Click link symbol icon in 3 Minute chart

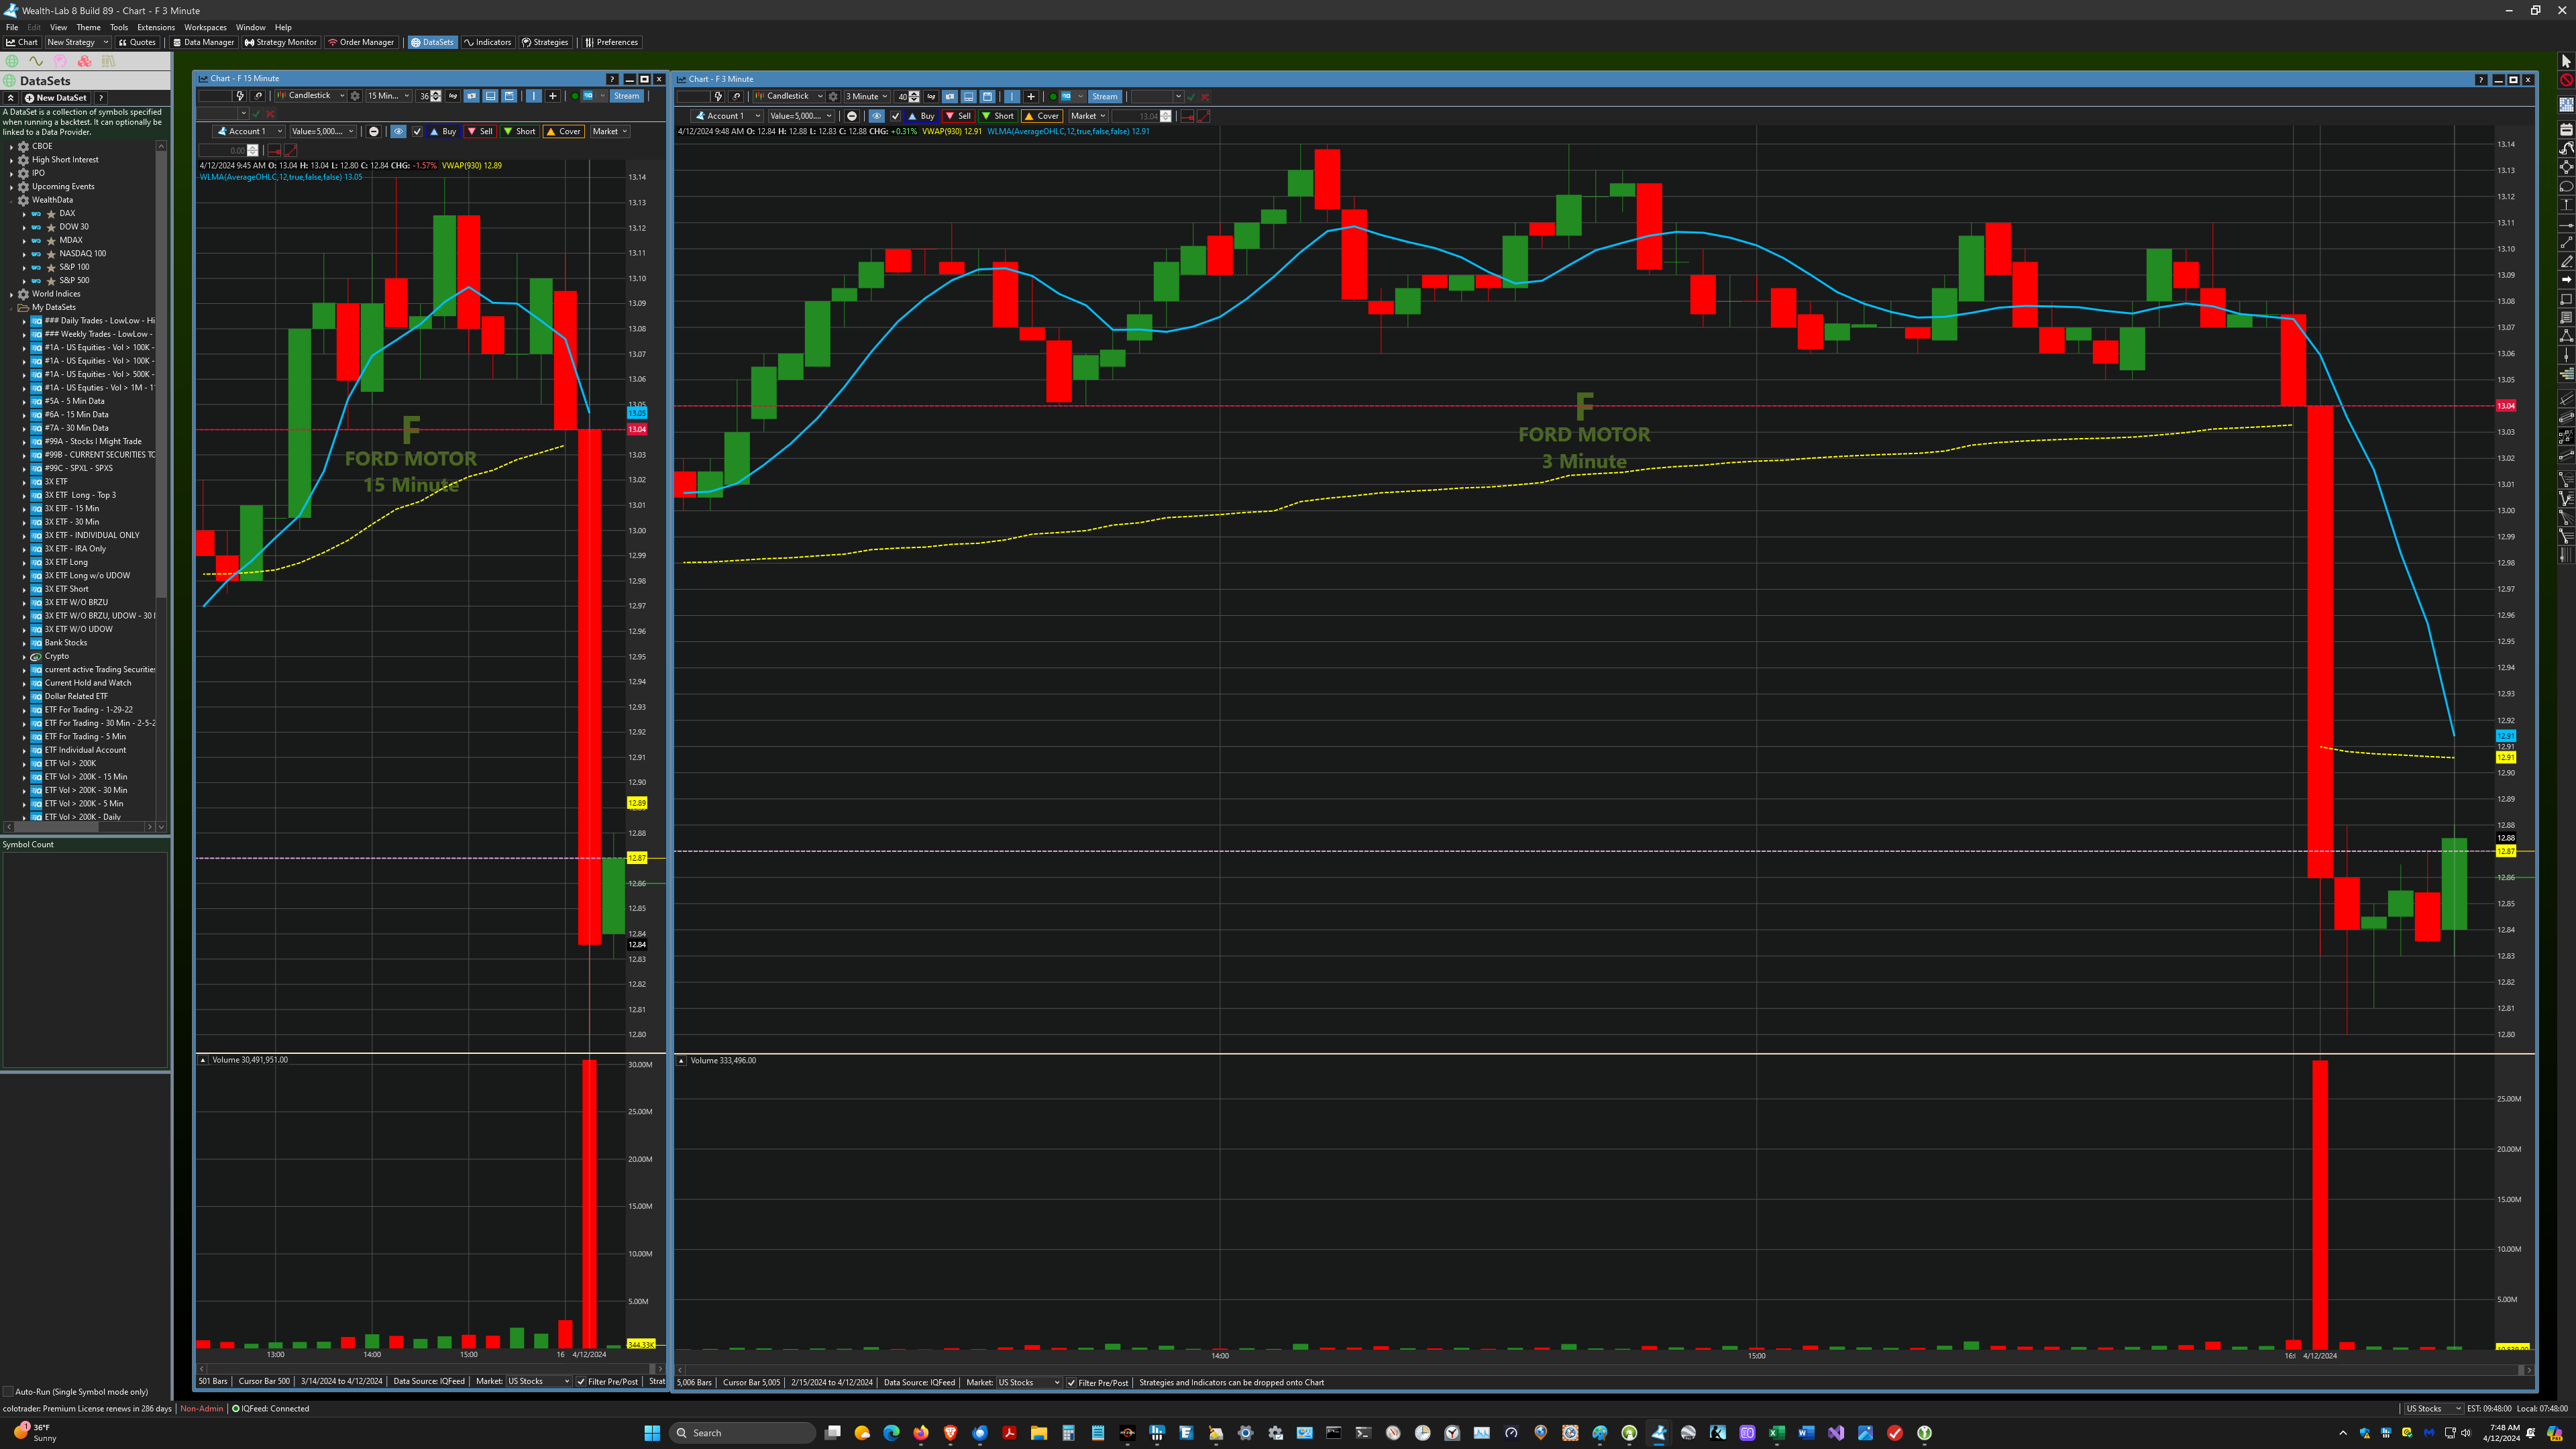[x=736, y=97]
